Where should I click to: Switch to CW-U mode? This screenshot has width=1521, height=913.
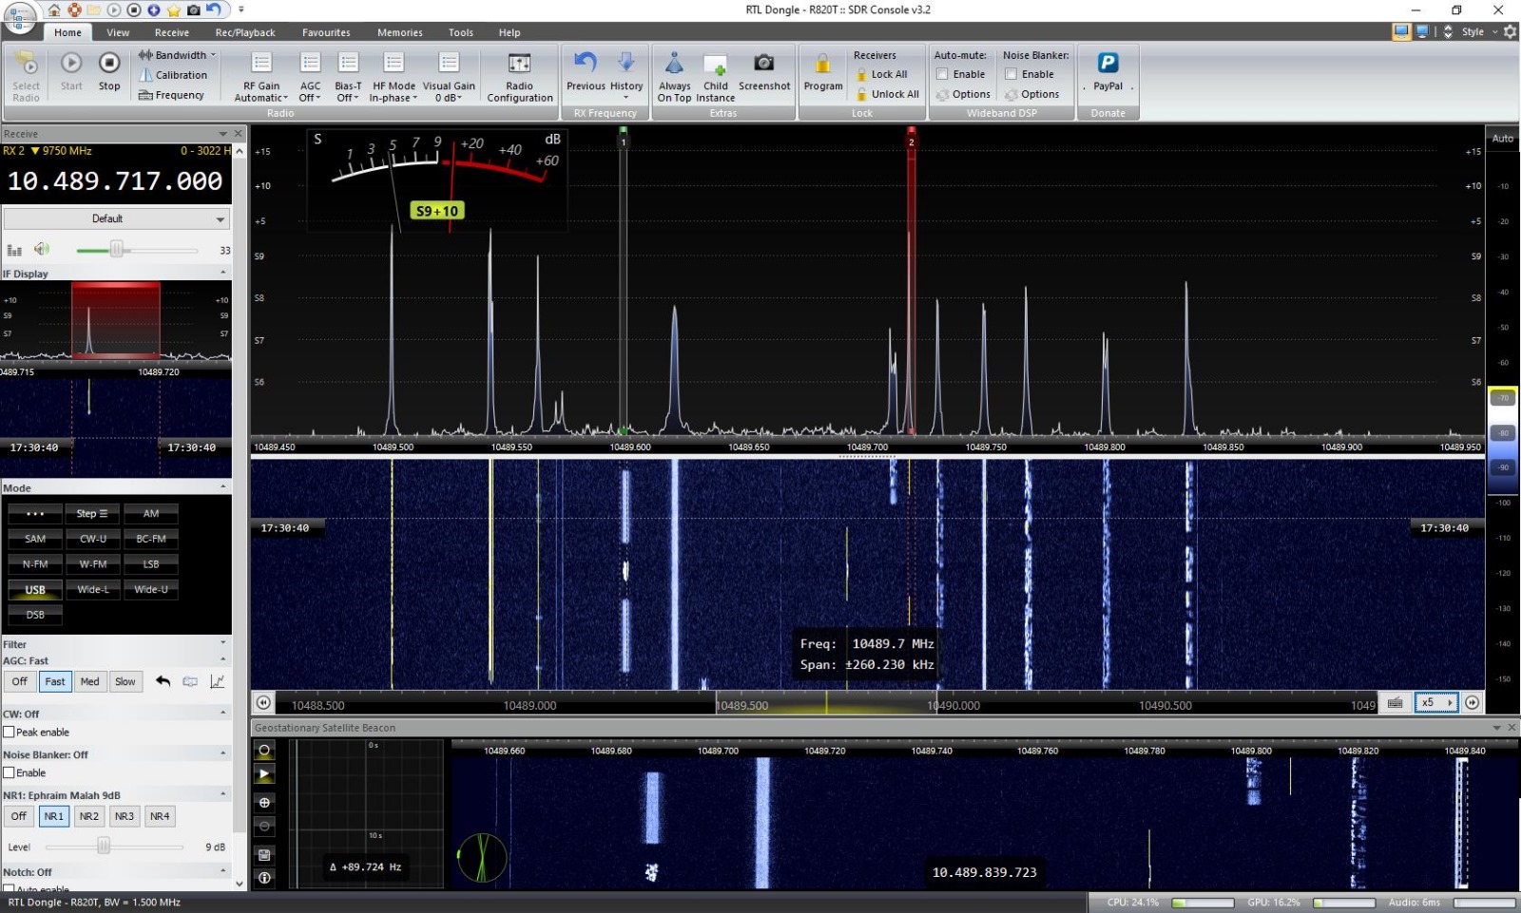93,539
